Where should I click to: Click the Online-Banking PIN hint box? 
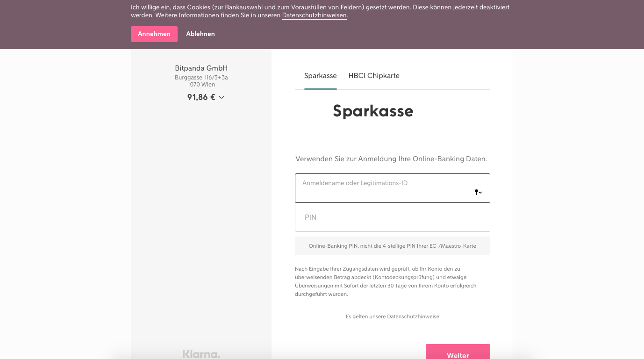(392, 246)
